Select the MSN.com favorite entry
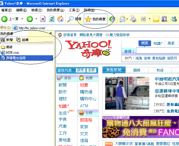The height and width of the screenshot is (146, 179). click(x=12, y=53)
